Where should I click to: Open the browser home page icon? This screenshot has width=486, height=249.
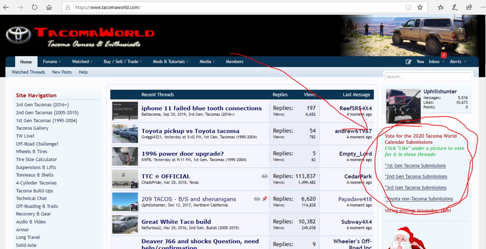[49, 7]
